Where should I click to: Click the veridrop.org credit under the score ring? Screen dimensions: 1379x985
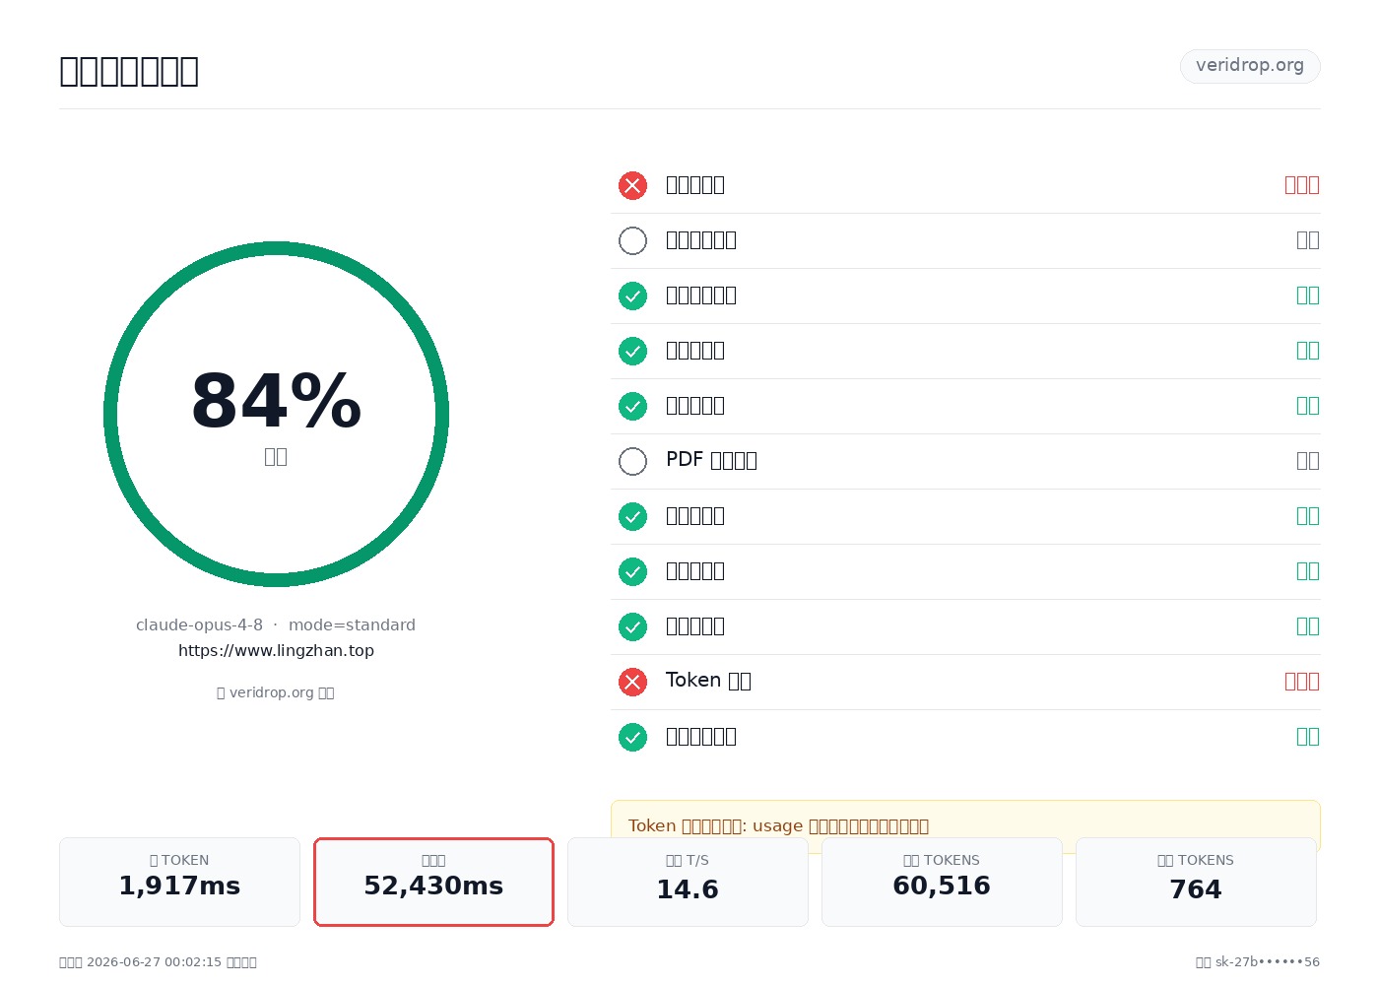point(276,692)
